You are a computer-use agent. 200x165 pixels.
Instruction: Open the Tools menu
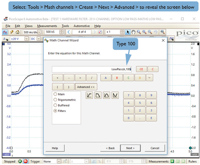point(65,26)
